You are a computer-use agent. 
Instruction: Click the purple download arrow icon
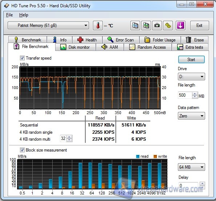click(180, 25)
